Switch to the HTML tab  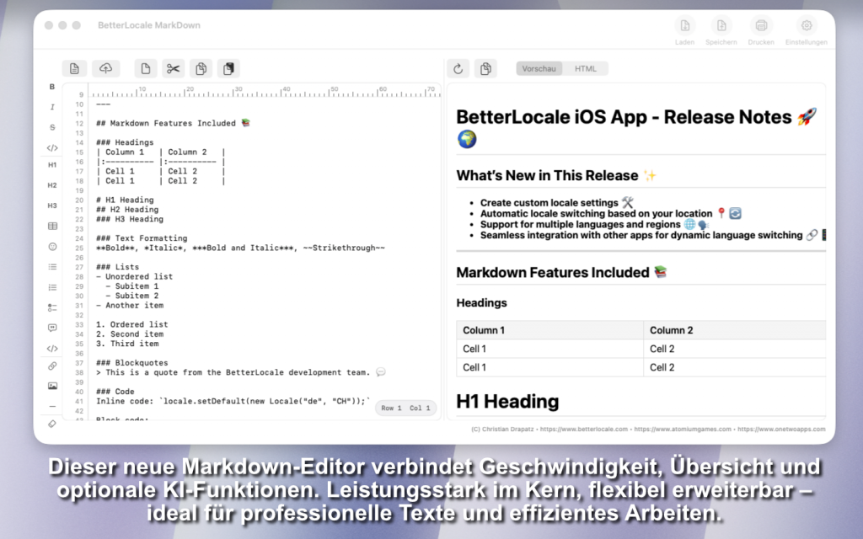586,69
